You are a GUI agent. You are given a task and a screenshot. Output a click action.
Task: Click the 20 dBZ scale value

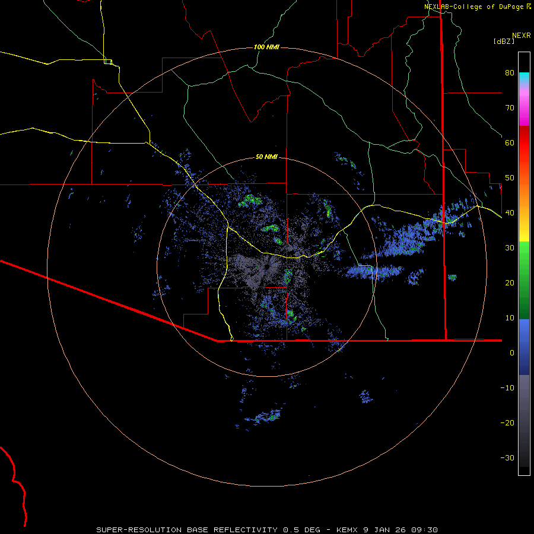point(510,282)
